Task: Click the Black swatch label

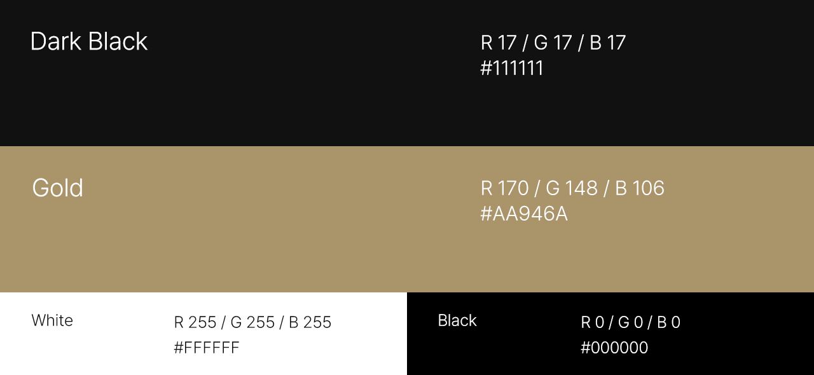Action: [457, 320]
